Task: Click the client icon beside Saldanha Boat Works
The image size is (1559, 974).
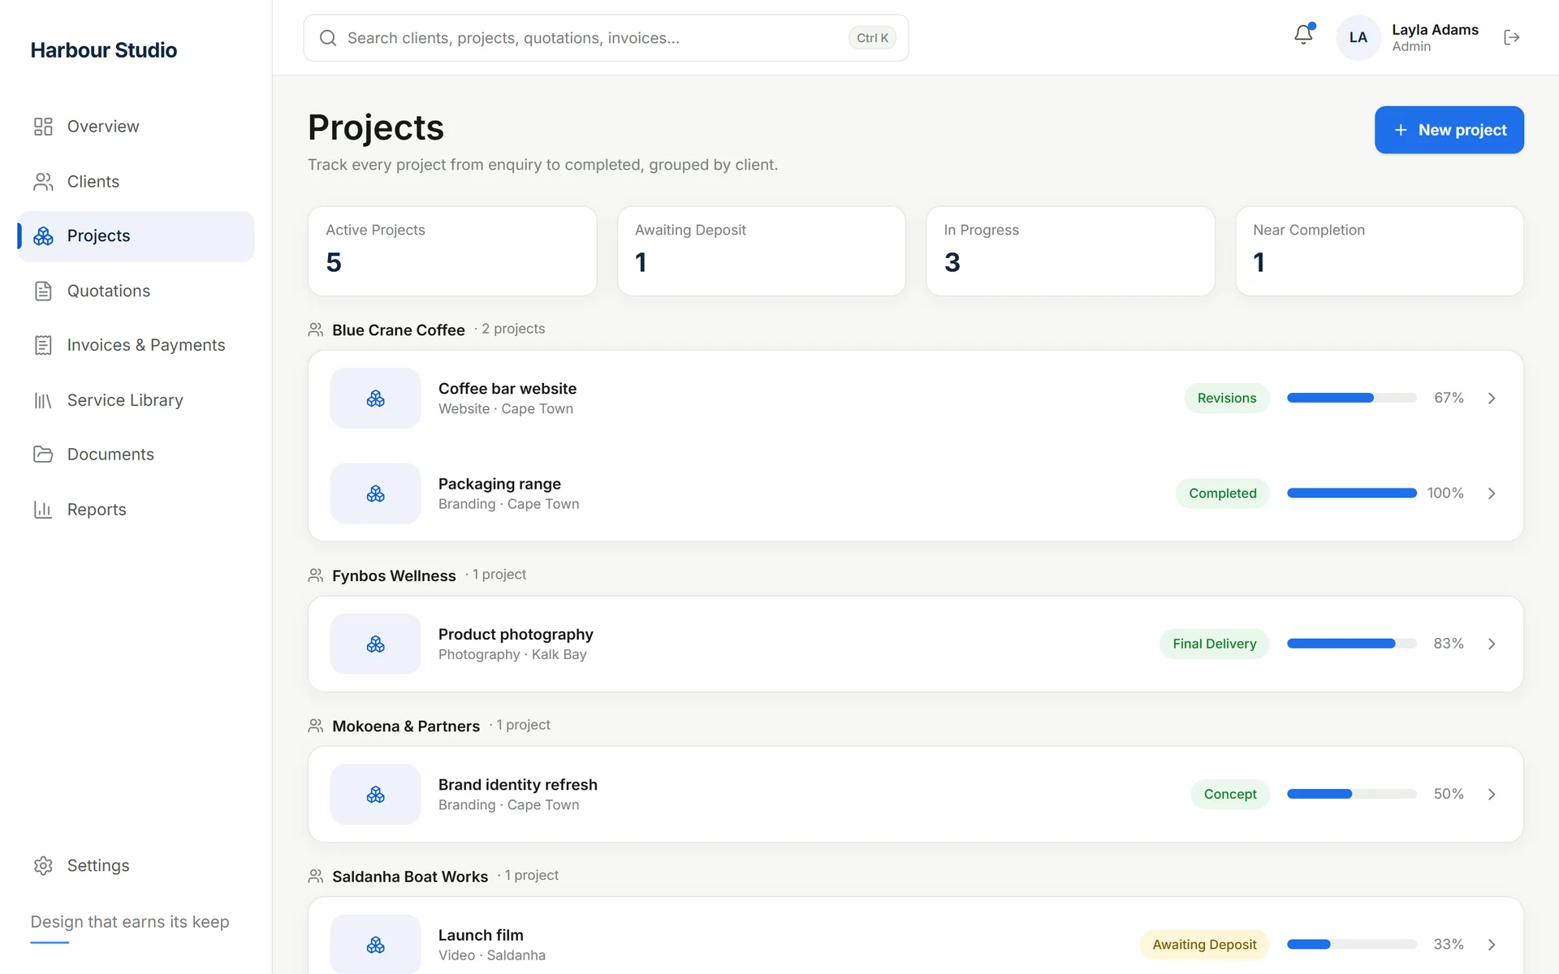Action: [316, 877]
